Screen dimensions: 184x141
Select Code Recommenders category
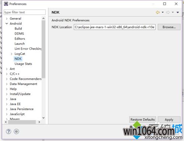pyautogui.click(x=25, y=79)
